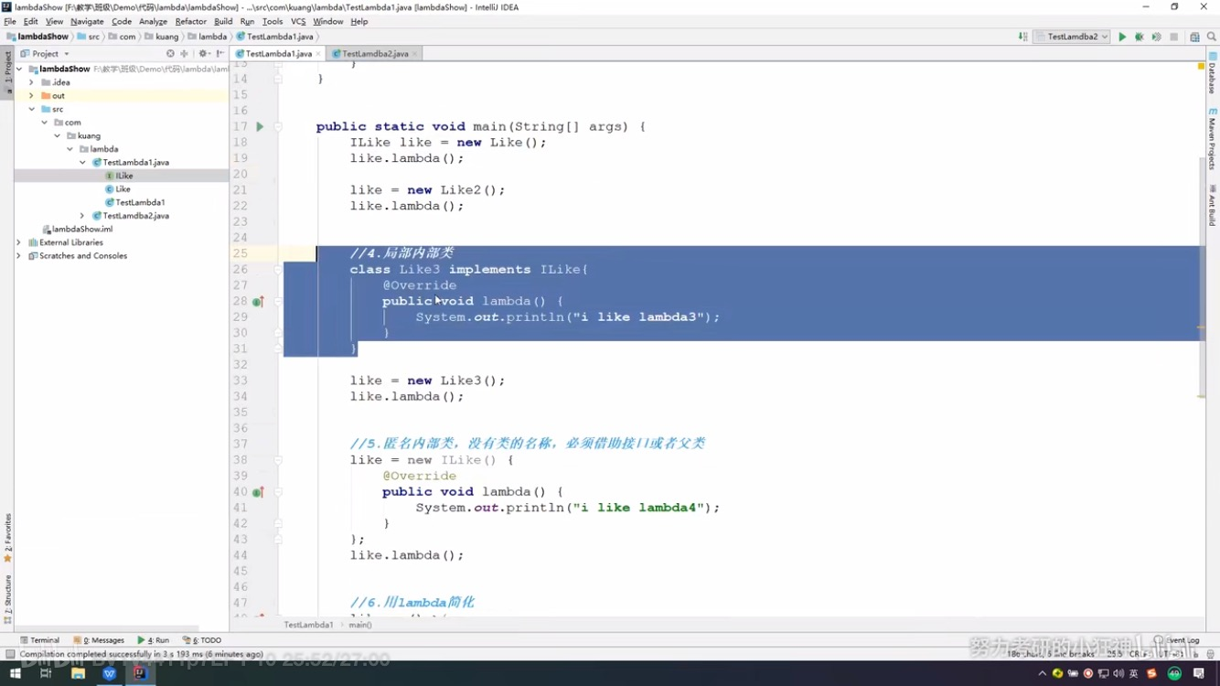This screenshot has height=686, width=1220.
Task: Select the ILike interface in Project tree
Action: (x=124, y=176)
